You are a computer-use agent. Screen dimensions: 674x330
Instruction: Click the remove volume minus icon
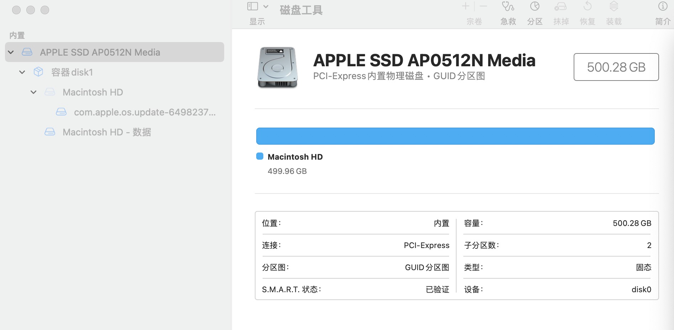point(483,6)
